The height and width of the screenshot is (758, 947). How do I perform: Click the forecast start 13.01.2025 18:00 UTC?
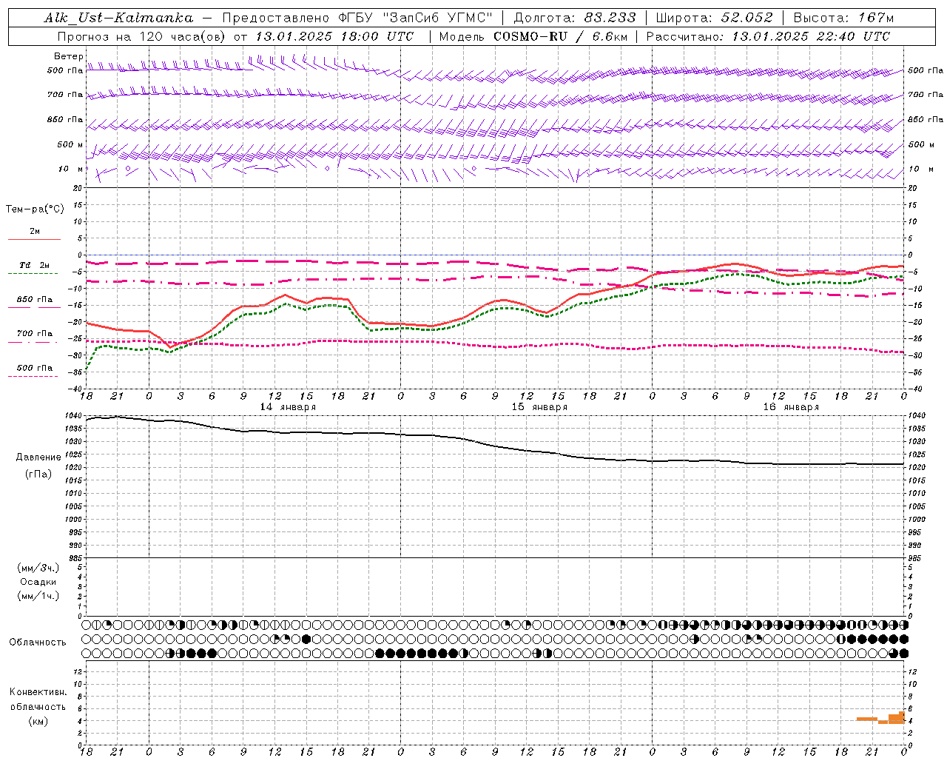[x=334, y=36]
